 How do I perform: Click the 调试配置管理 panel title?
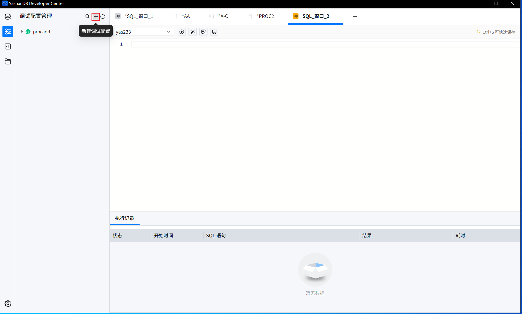36,16
